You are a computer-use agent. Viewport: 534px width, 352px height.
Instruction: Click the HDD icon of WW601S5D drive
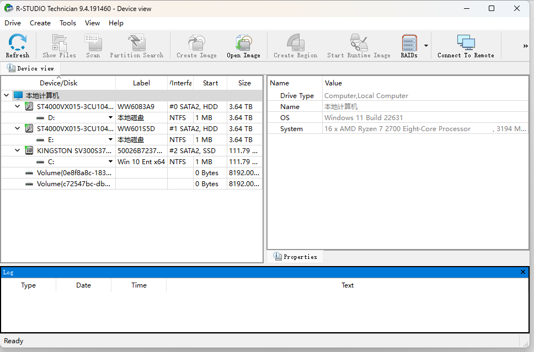point(29,128)
